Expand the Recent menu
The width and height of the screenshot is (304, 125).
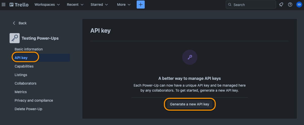tap(75, 5)
